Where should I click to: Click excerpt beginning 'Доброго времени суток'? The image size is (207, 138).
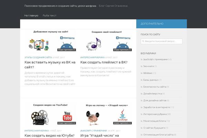tap(50, 78)
